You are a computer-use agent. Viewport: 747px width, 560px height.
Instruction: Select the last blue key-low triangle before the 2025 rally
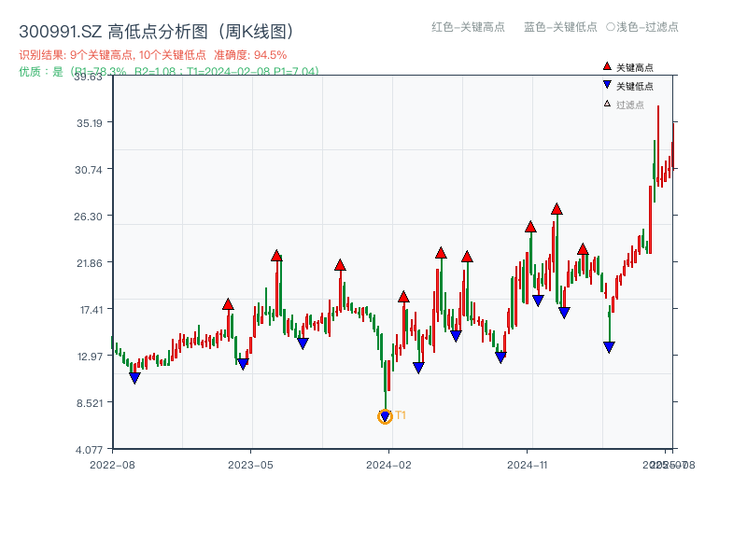609,347
